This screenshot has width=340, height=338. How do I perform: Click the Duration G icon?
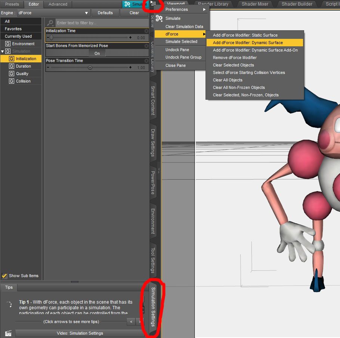tap(12, 66)
